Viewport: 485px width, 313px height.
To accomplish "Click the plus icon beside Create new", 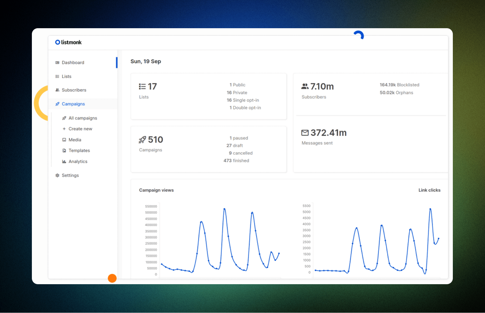I will coord(64,129).
